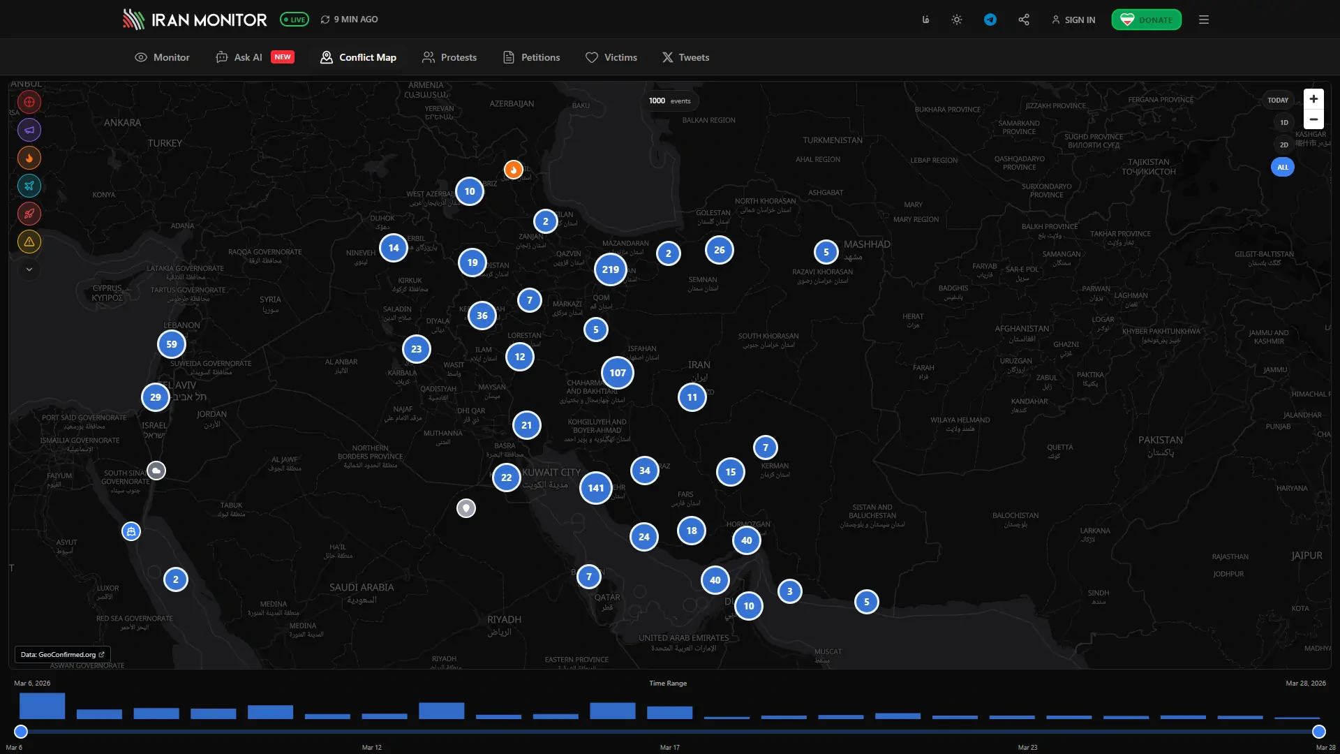1340x754 pixels.
Task: Open the GeoConfirmed.org data link
Action: click(62, 655)
